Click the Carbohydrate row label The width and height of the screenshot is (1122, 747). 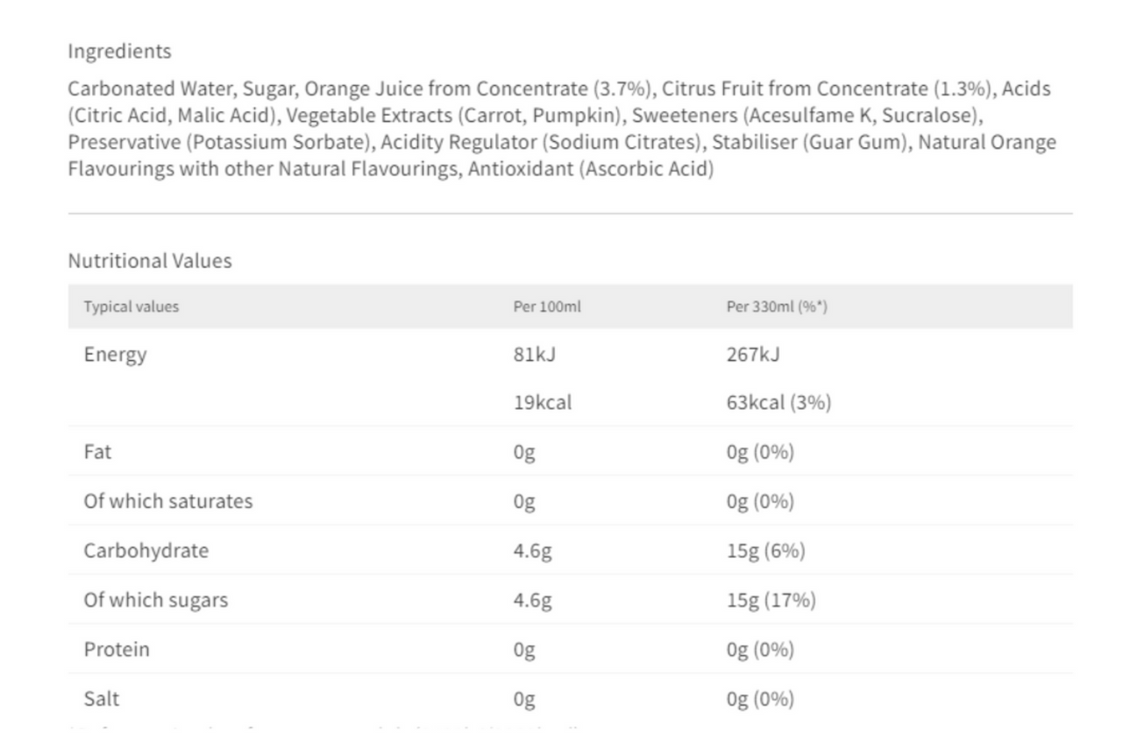click(146, 551)
